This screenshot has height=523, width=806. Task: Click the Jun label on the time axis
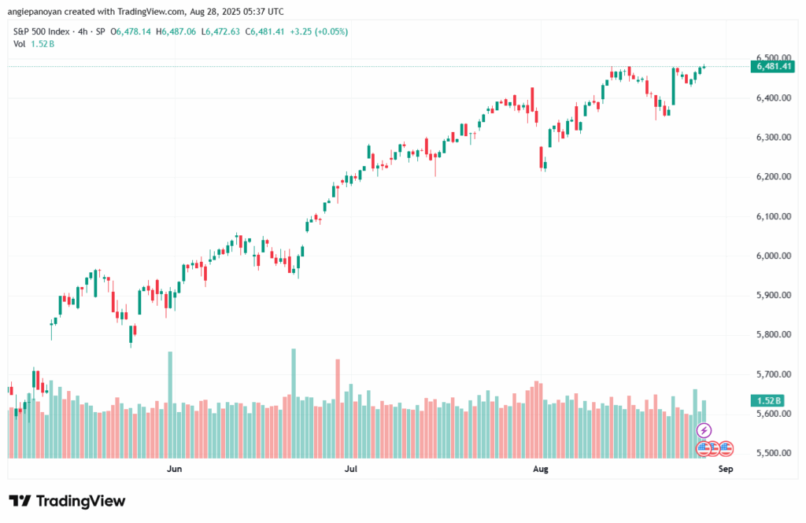(x=174, y=469)
